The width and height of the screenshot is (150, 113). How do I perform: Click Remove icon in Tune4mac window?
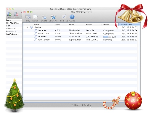point(16,14)
